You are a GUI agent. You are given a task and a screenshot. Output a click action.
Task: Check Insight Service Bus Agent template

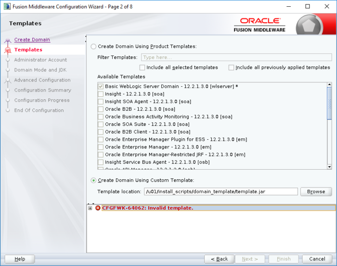(100, 162)
